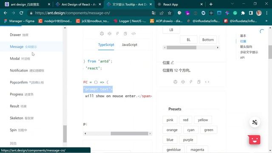The width and height of the screenshot is (272, 153).
Task: Click the browser back arrow
Action: click(x=6, y=13)
